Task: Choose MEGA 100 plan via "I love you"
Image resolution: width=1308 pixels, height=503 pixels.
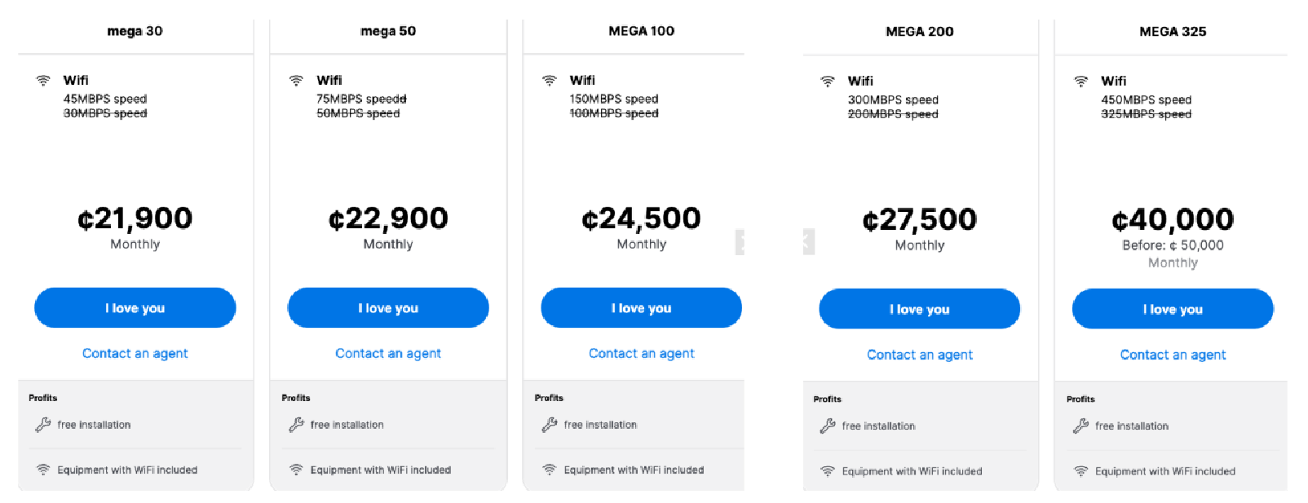Action: [x=641, y=308]
